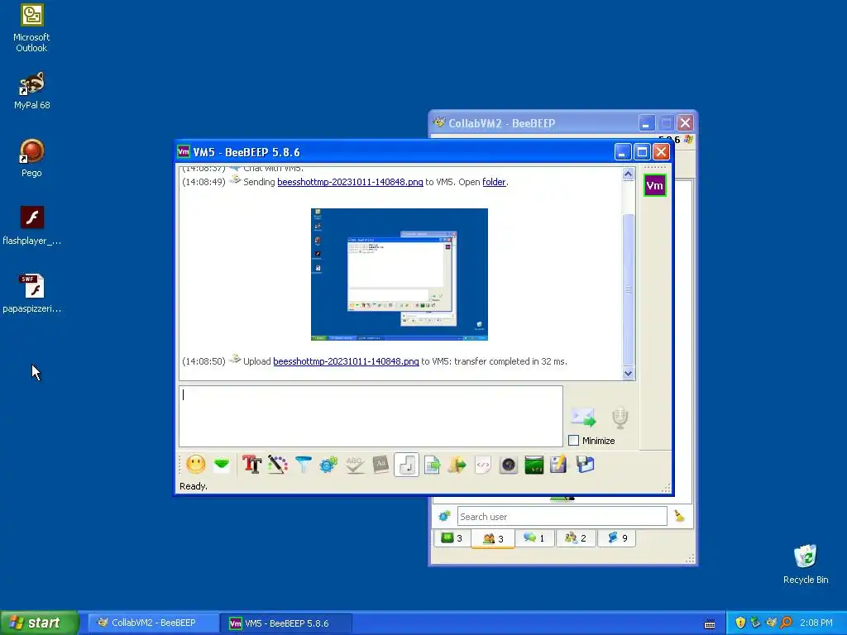Open the chat font selector TT icon
The height and width of the screenshot is (635, 847).
251,465
